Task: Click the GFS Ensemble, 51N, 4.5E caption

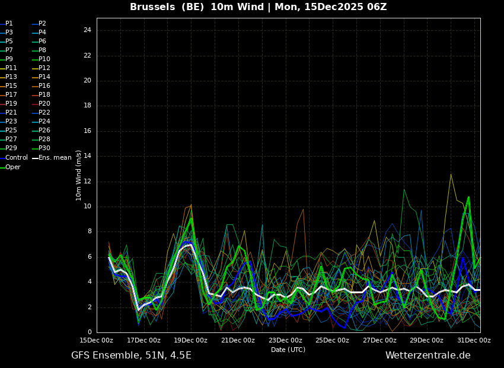Action: tap(131, 356)
